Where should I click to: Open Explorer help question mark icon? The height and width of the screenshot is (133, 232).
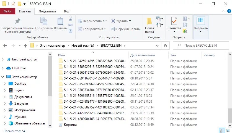pyautogui.click(x=229, y=11)
